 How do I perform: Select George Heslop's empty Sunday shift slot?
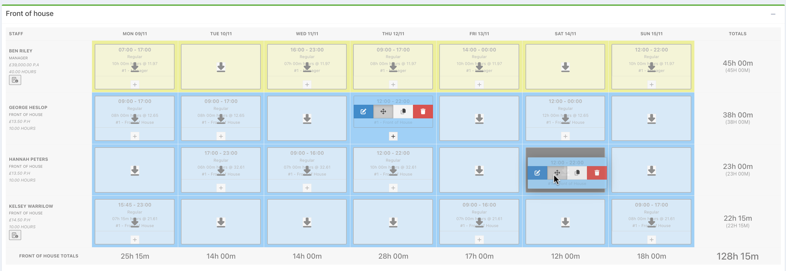coord(652,119)
